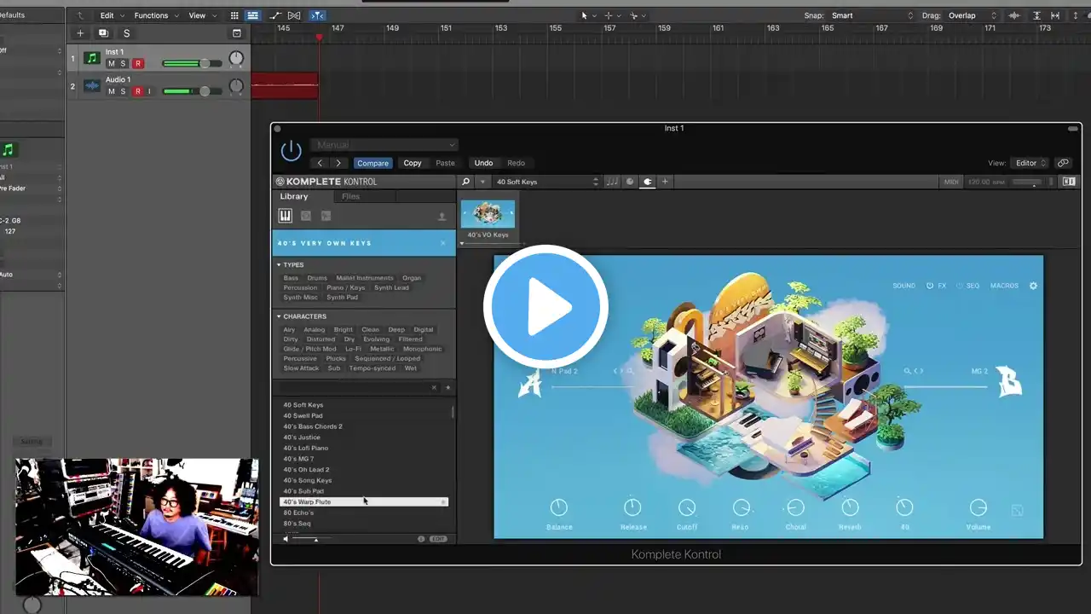Click the plugin window link icon

tap(1063, 163)
